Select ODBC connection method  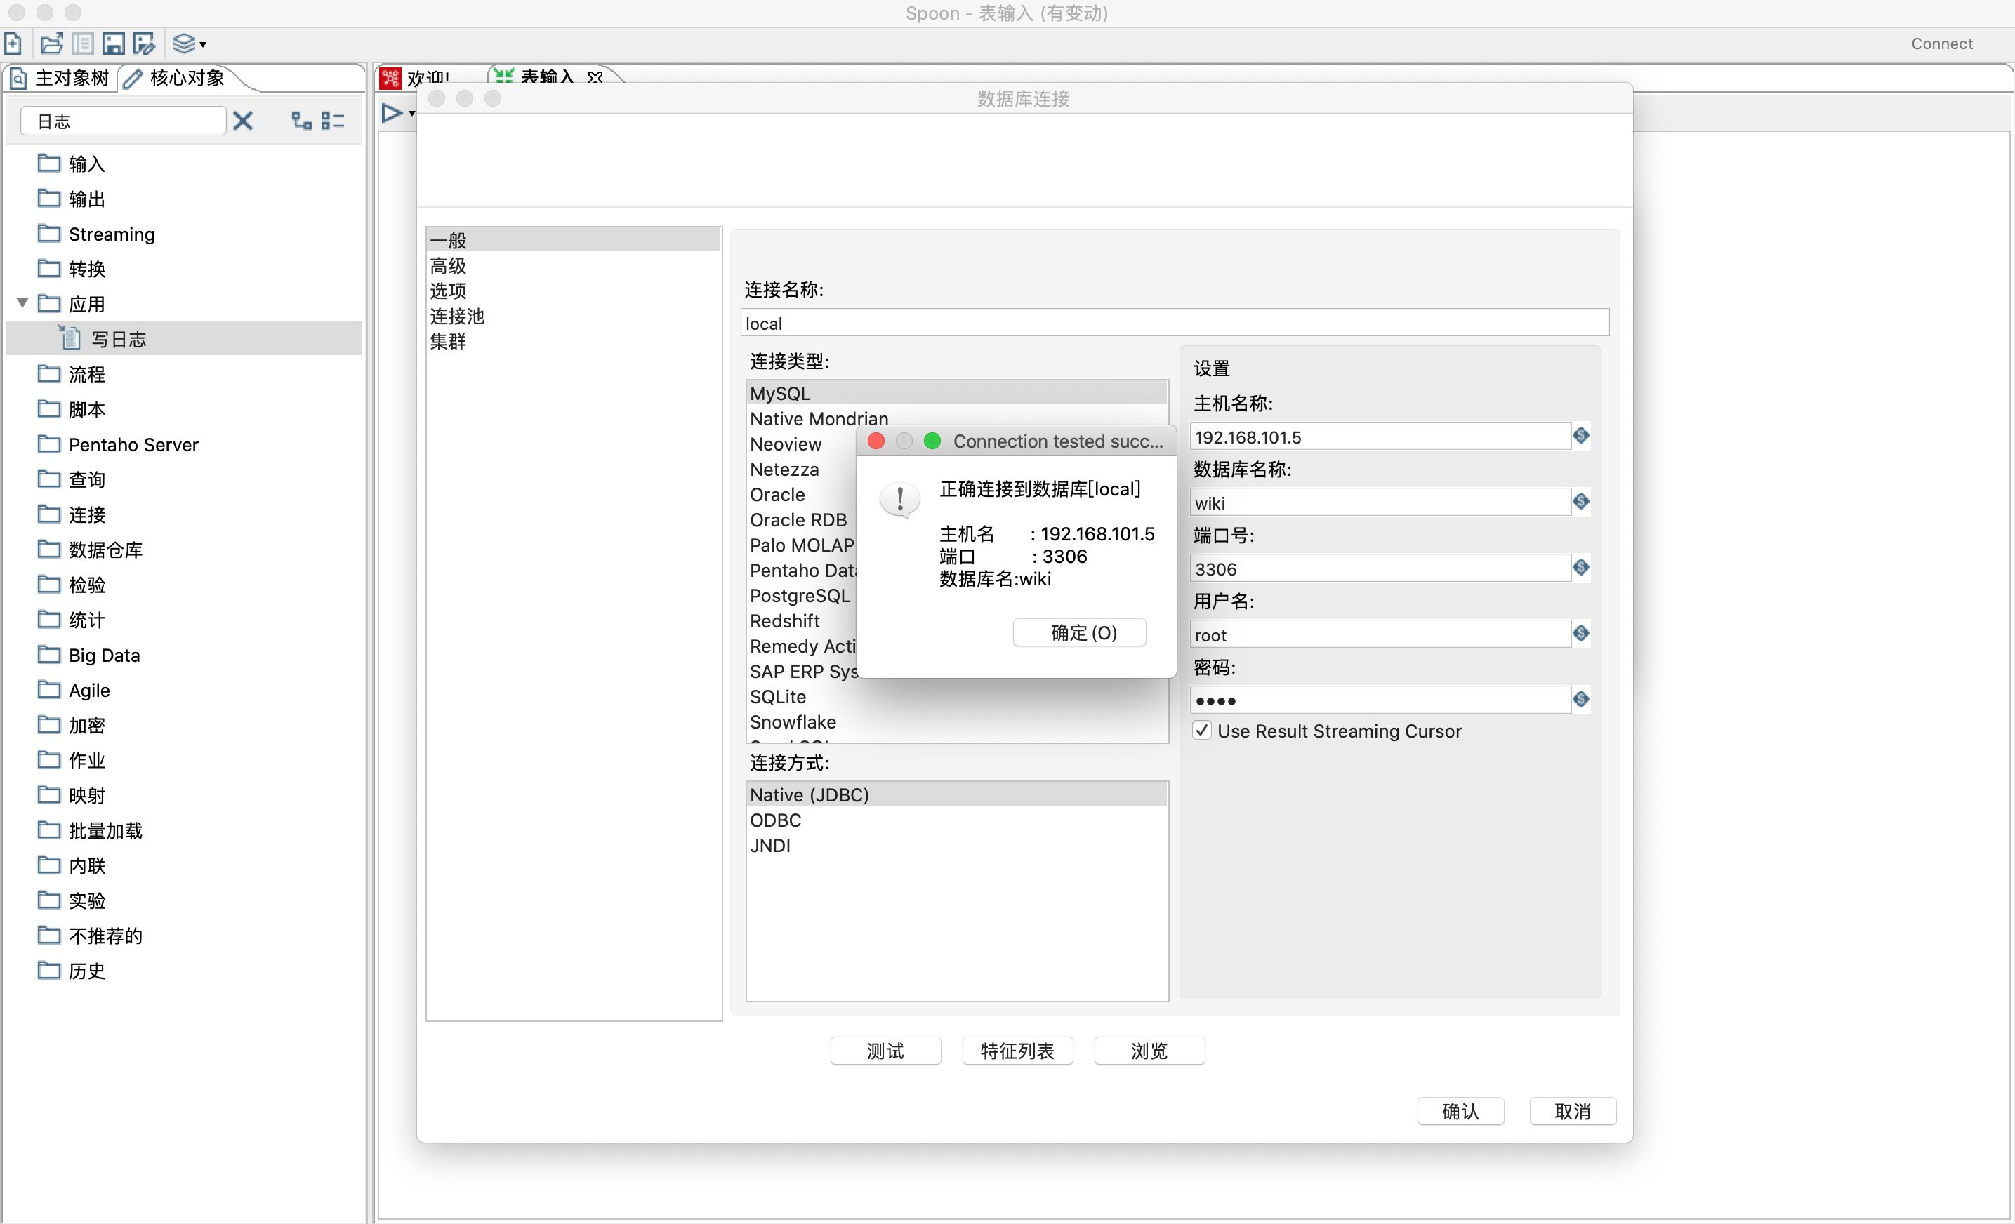tap(775, 820)
